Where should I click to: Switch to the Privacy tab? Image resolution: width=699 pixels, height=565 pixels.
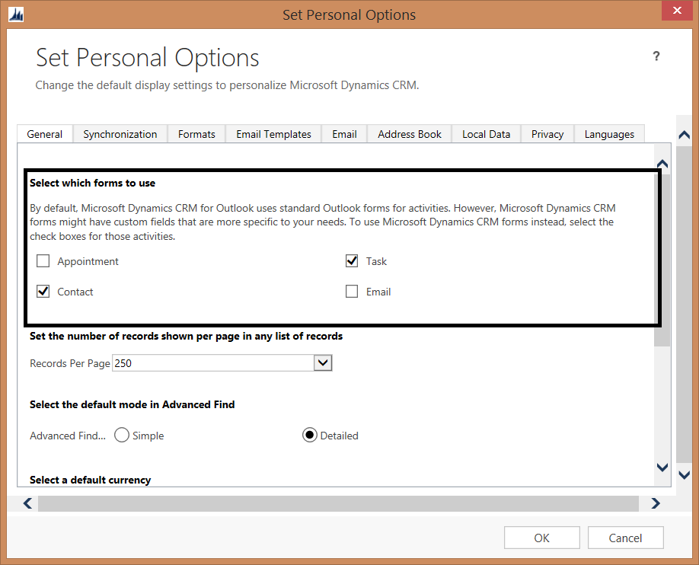pyautogui.click(x=547, y=133)
